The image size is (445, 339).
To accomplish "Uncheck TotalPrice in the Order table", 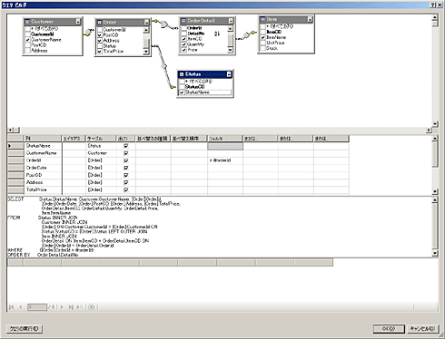I will 100,52.
